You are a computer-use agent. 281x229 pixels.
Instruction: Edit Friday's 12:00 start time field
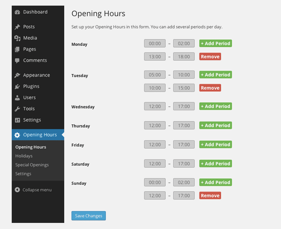tap(155, 144)
